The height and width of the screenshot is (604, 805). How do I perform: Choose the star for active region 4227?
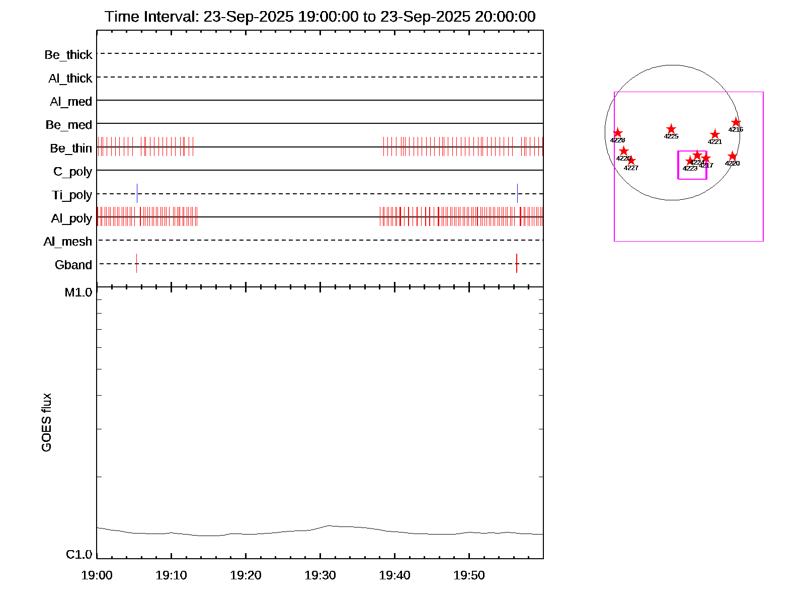click(x=631, y=161)
